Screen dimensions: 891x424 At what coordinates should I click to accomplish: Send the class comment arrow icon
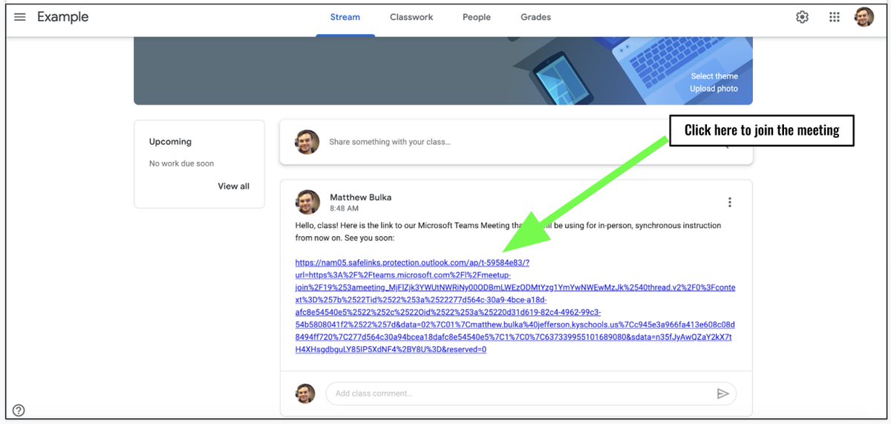pyautogui.click(x=722, y=394)
